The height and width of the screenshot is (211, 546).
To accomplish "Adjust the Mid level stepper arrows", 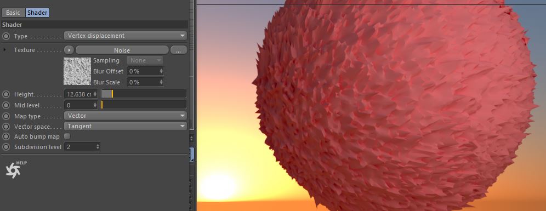I will [x=95, y=105].
